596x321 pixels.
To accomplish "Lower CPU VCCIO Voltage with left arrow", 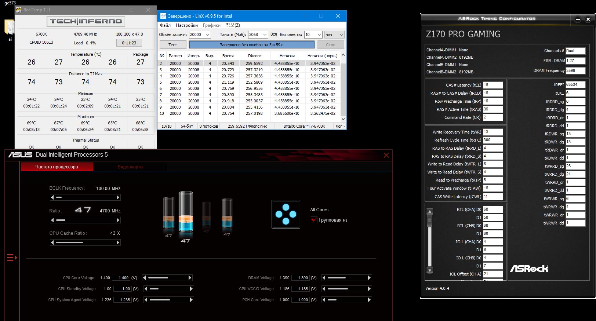I will coord(324,289).
